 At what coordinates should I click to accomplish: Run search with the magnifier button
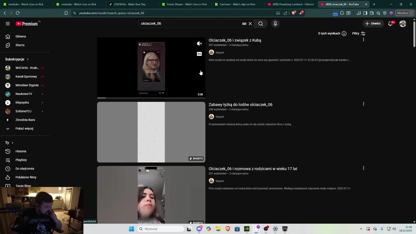tap(261, 23)
